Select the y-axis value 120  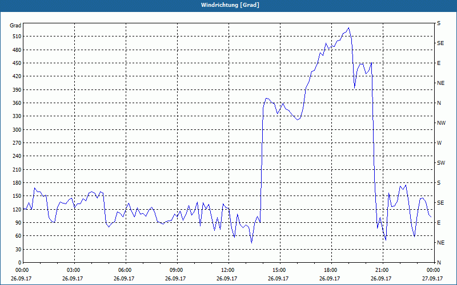pyautogui.click(x=17, y=209)
